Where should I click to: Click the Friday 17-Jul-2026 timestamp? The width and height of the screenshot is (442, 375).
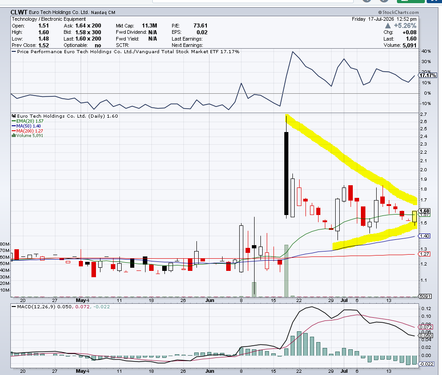[384, 19]
